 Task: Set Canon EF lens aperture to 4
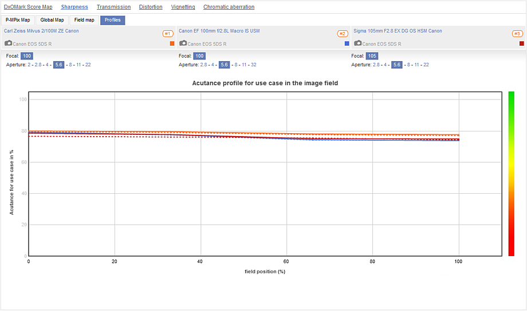213,65
